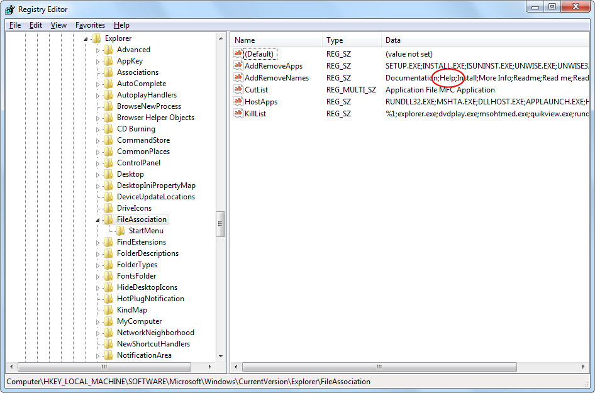Collapse the FileAssociation tree node

(97, 220)
